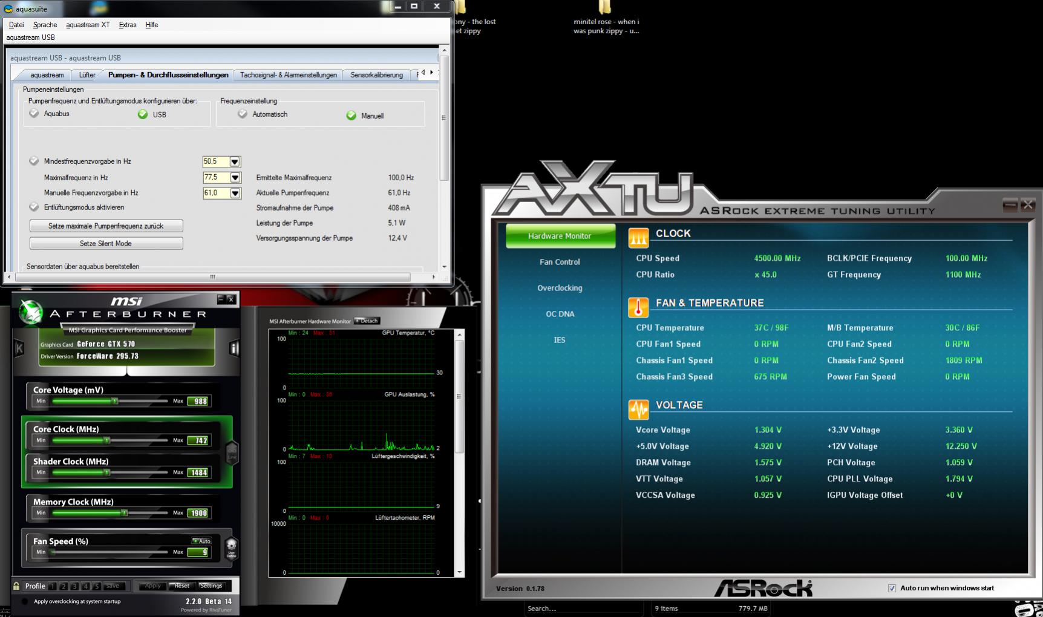1043x617 pixels.
Task: Click the CLOCK section icon in AXTU
Action: click(x=638, y=238)
